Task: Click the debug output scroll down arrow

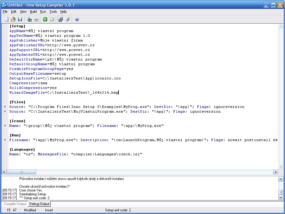Action: [x=281, y=197]
